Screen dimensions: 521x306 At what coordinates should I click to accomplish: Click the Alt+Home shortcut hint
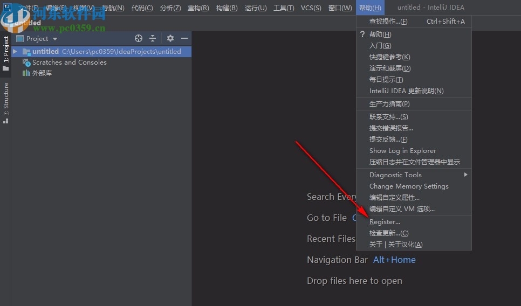[394, 260]
